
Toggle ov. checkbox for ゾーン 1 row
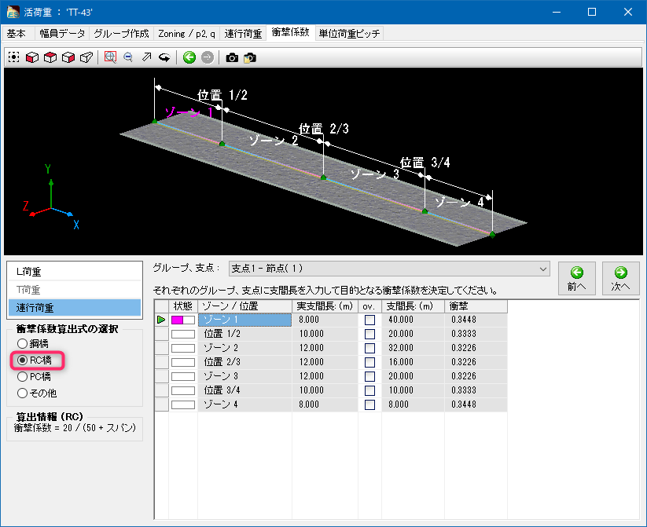pos(369,320)
